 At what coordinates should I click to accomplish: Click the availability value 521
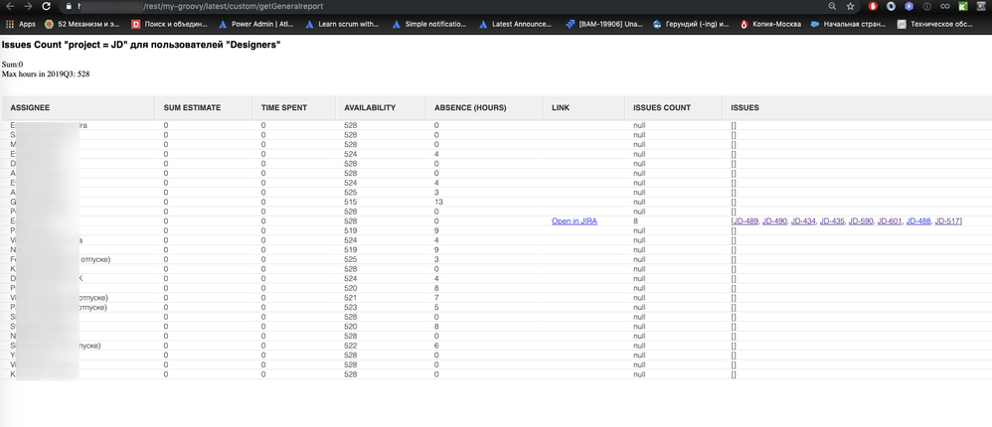click(x=351, y=298)
